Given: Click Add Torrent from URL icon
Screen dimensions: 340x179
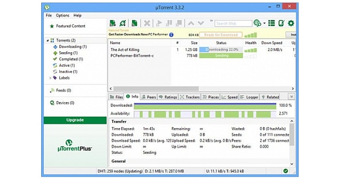Looking at the screenshot, I should click(122, 23).
